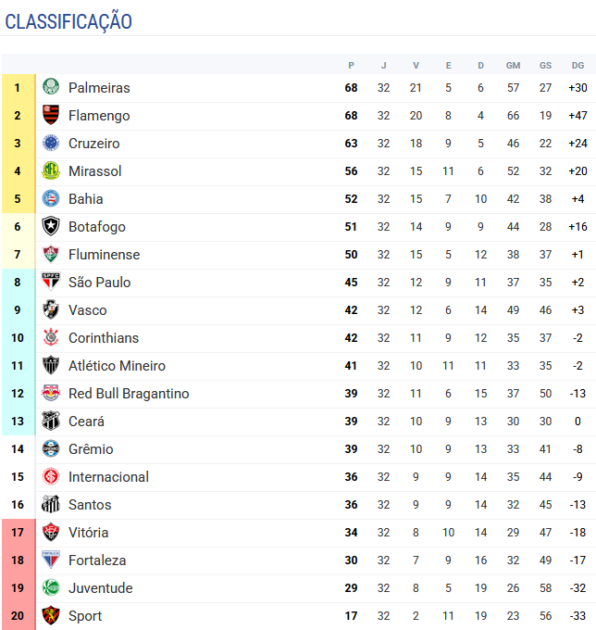
Task: Click the Internacional club crest
Action: pyautogui.click(x=51, y=477)
